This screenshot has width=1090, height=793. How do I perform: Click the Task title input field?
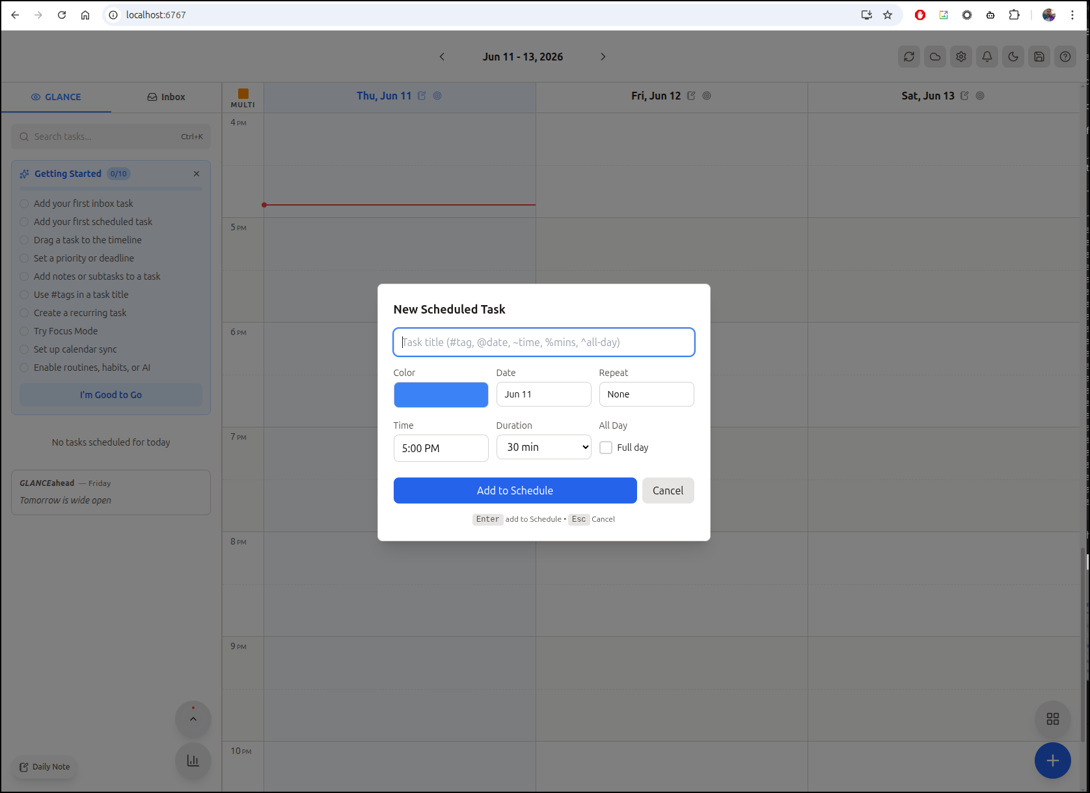(544, 342)
